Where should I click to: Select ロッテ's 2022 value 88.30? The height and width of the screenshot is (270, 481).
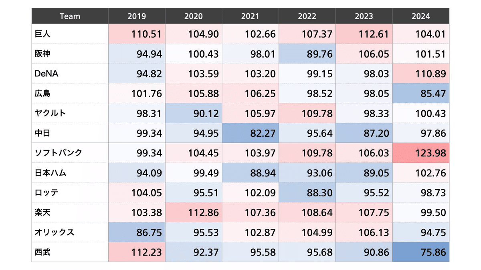click(x=307, y=192)
